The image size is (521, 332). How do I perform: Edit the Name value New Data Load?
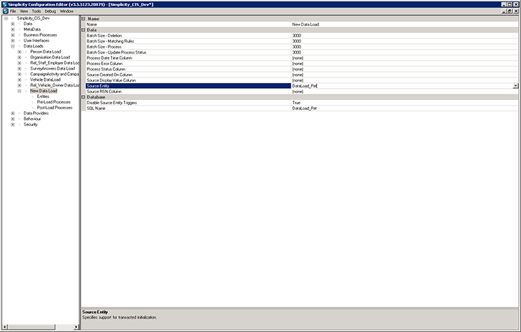(404, 24)
